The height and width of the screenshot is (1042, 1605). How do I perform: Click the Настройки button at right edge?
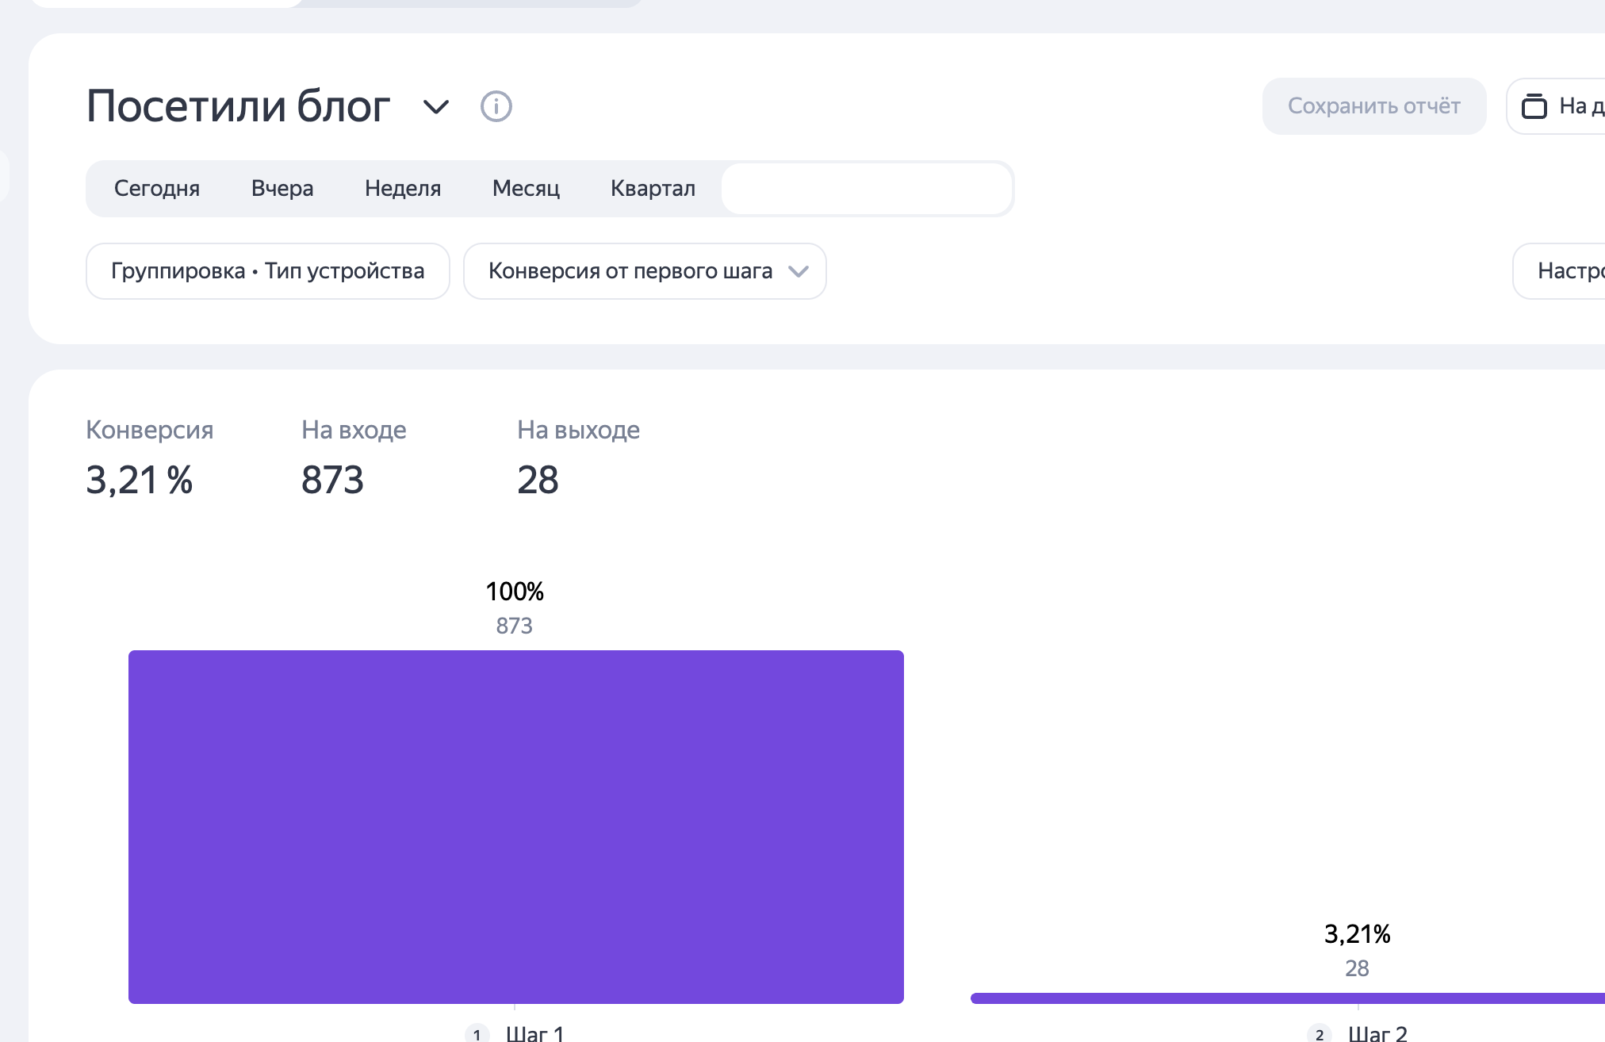coord(1566,271)
